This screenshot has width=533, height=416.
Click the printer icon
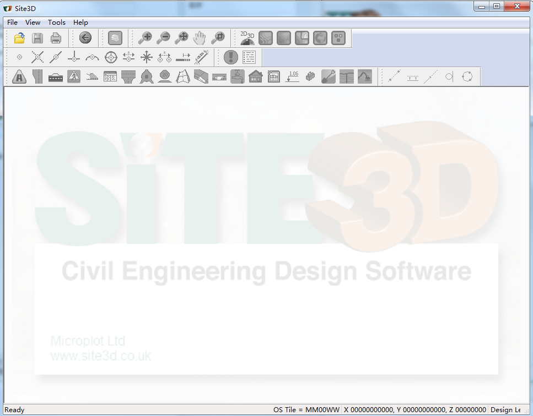(56, 37)
